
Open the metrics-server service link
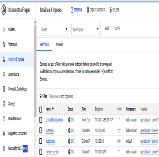tap(52, 152)
